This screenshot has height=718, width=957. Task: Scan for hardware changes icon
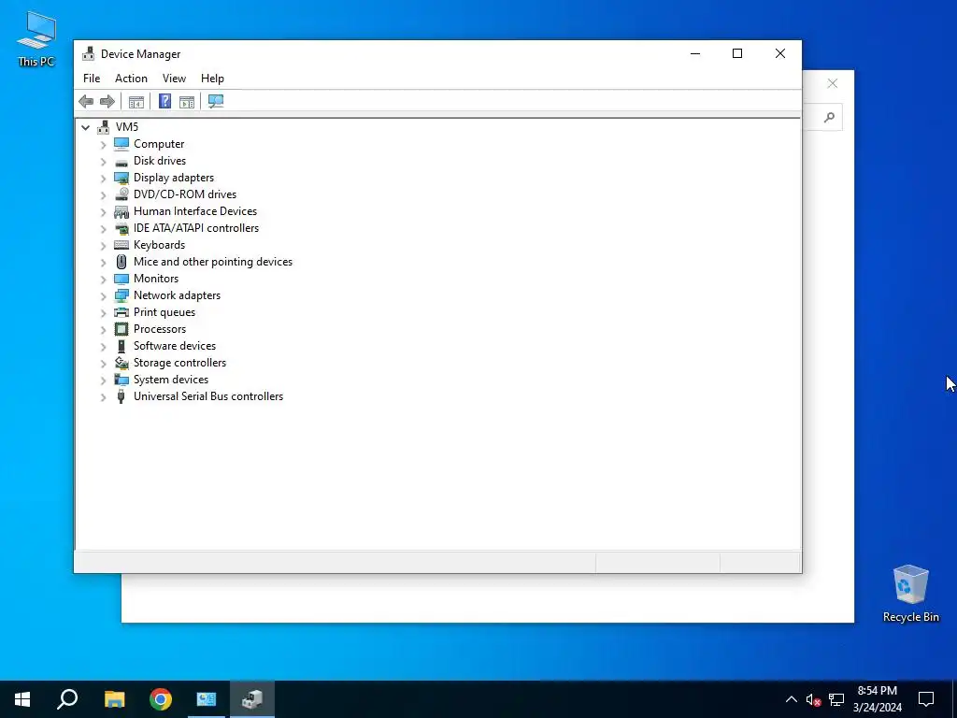[x=216, y=101]
